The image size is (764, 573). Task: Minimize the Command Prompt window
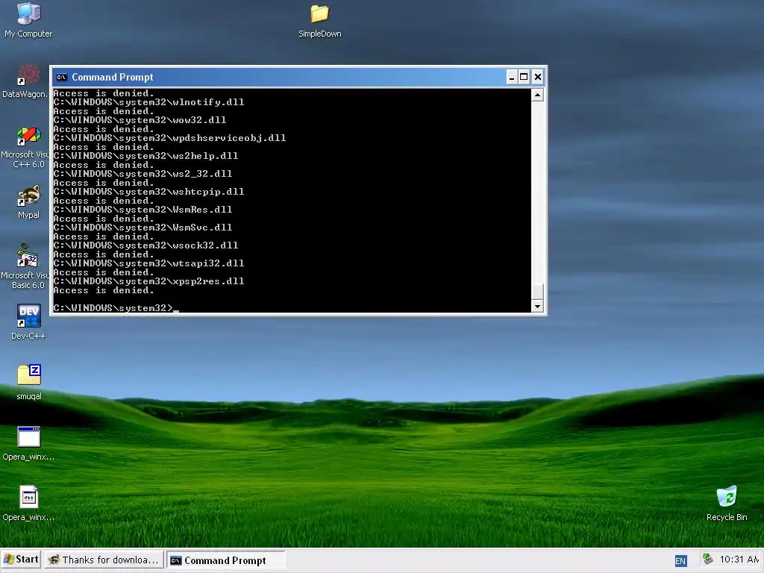tap(512, 77)
